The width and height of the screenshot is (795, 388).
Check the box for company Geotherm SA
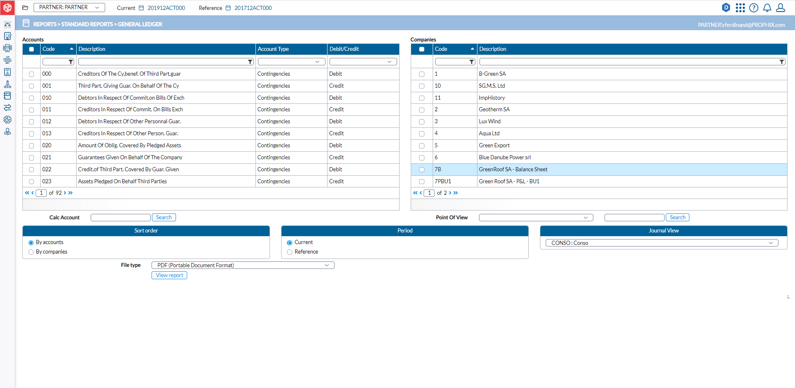422,110
